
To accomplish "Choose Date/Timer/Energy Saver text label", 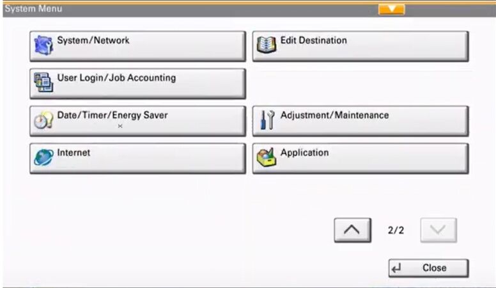I will click(x=112, y=115).
